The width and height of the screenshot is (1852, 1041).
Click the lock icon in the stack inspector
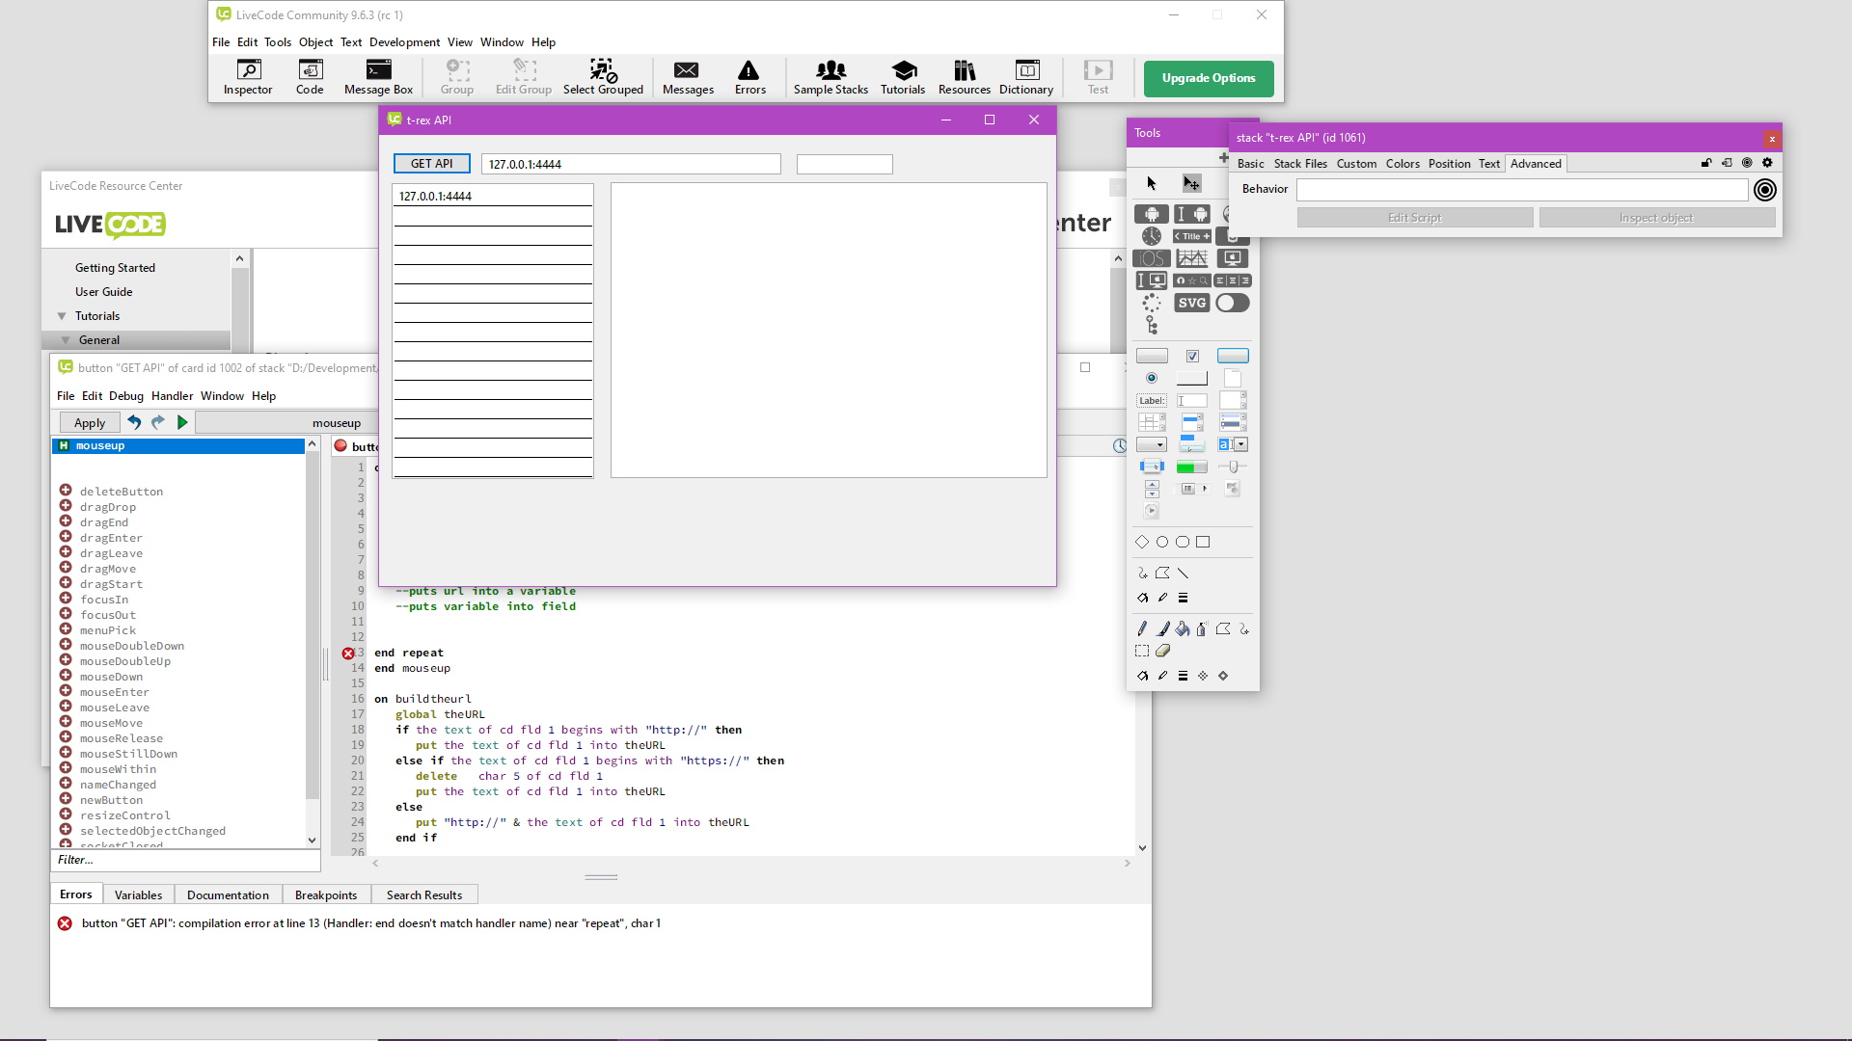click(1706, 163)
